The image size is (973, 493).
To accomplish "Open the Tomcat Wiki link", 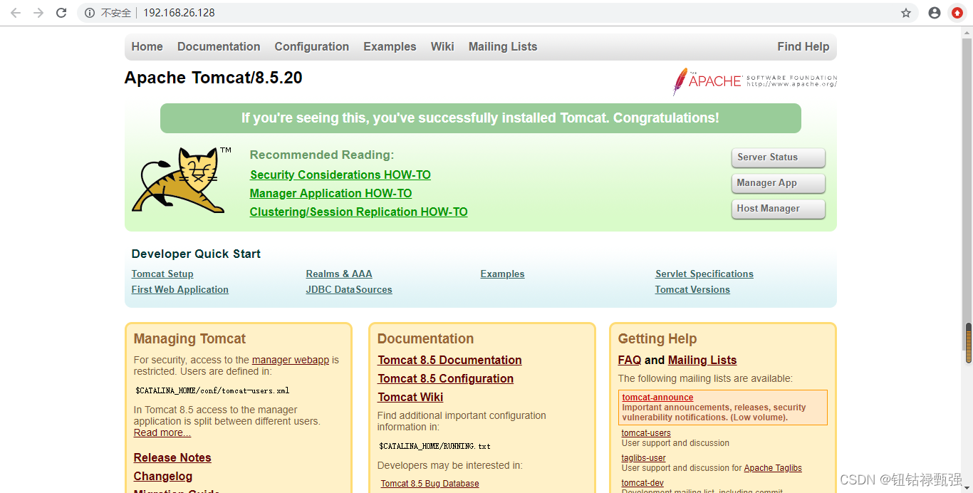I will [x=410, y=397].
